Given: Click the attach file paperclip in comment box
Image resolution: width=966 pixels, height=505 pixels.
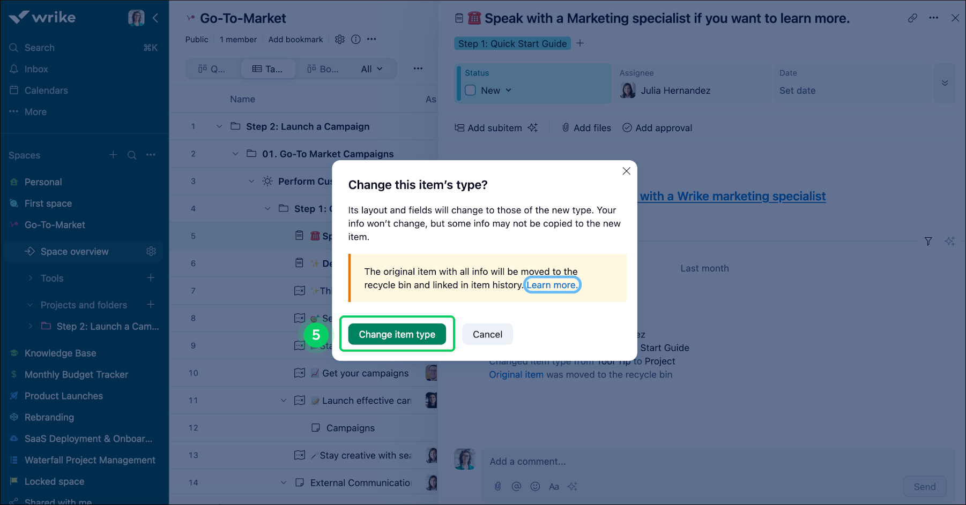Looking at the screenshot, I should [x=497, y=486].
